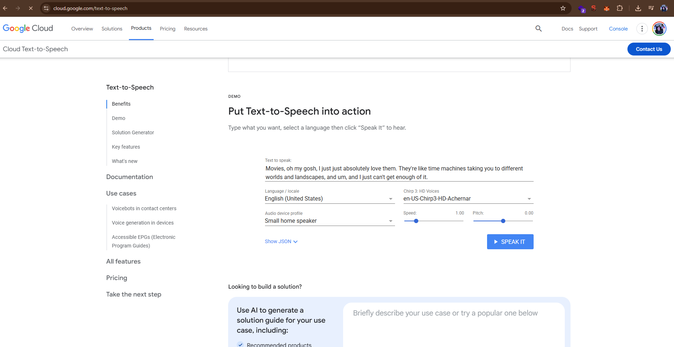Click the red S extension icon
The image size is (674, 347).
coord(594,8)
